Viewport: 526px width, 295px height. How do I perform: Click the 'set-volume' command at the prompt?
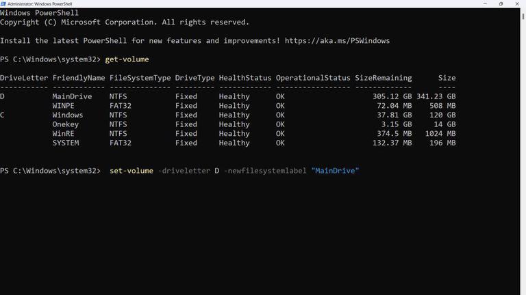pos(131,171)
